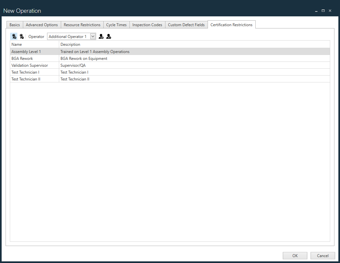Screen dimensions: 340x263
Task: Confirm changes with the OK button
Action: [295, 255]
